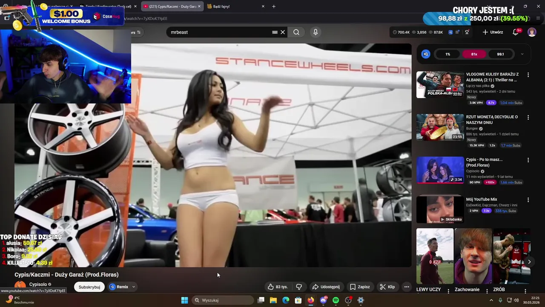Dislike the video with the thumbs down
This screenshot has width=545, height=307.
(x=299, y=287)
